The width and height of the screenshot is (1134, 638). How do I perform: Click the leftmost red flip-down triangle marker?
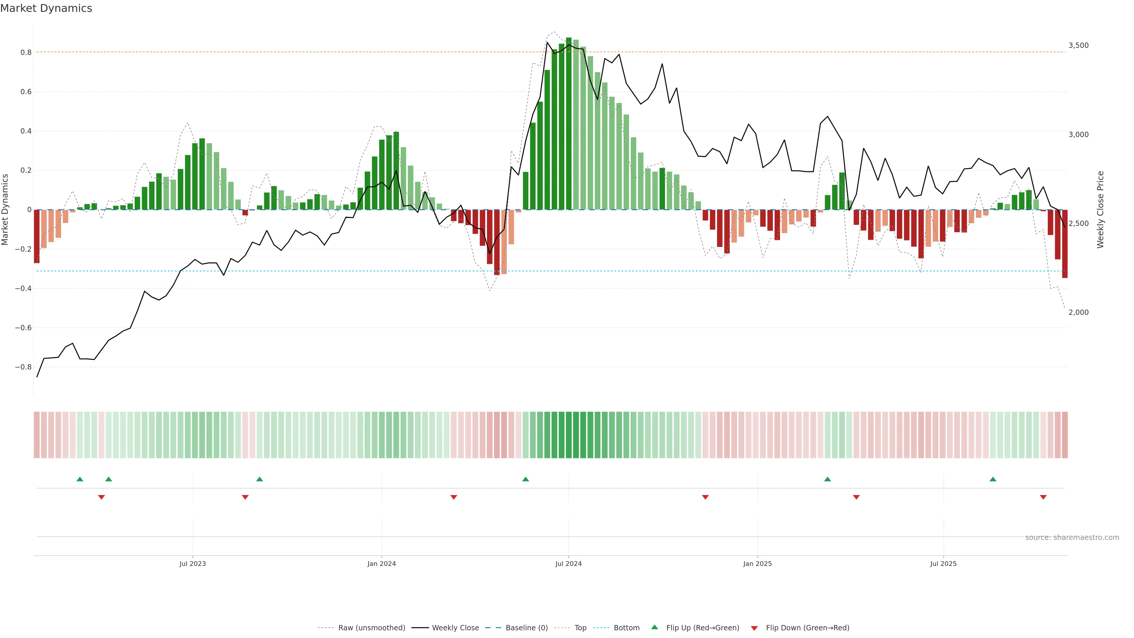pyautogui.click(x=101, y=497)
